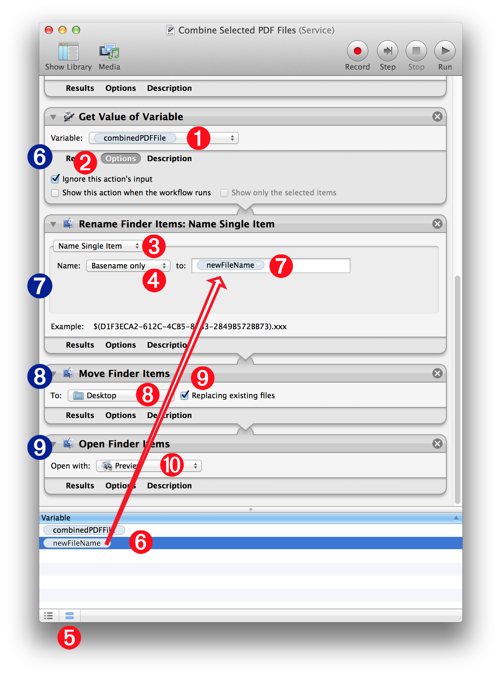Open the Description tab under Get Value of Variable

pos(169,159)
